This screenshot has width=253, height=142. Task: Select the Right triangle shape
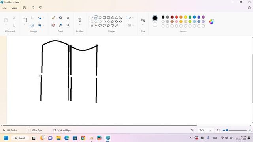coord(121,17)
